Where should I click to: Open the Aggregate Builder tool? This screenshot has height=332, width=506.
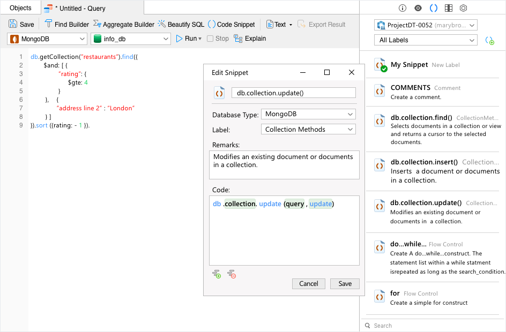click(124, 24)
